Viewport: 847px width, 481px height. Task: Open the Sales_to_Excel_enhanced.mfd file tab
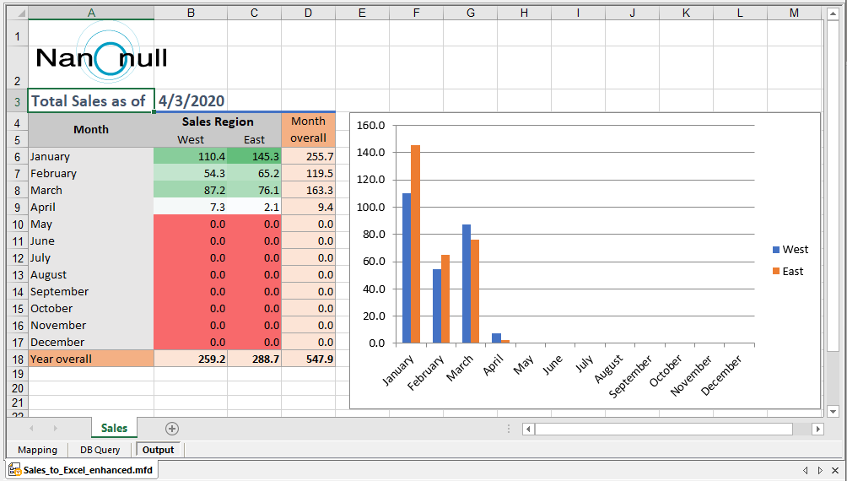click(81, 470)
